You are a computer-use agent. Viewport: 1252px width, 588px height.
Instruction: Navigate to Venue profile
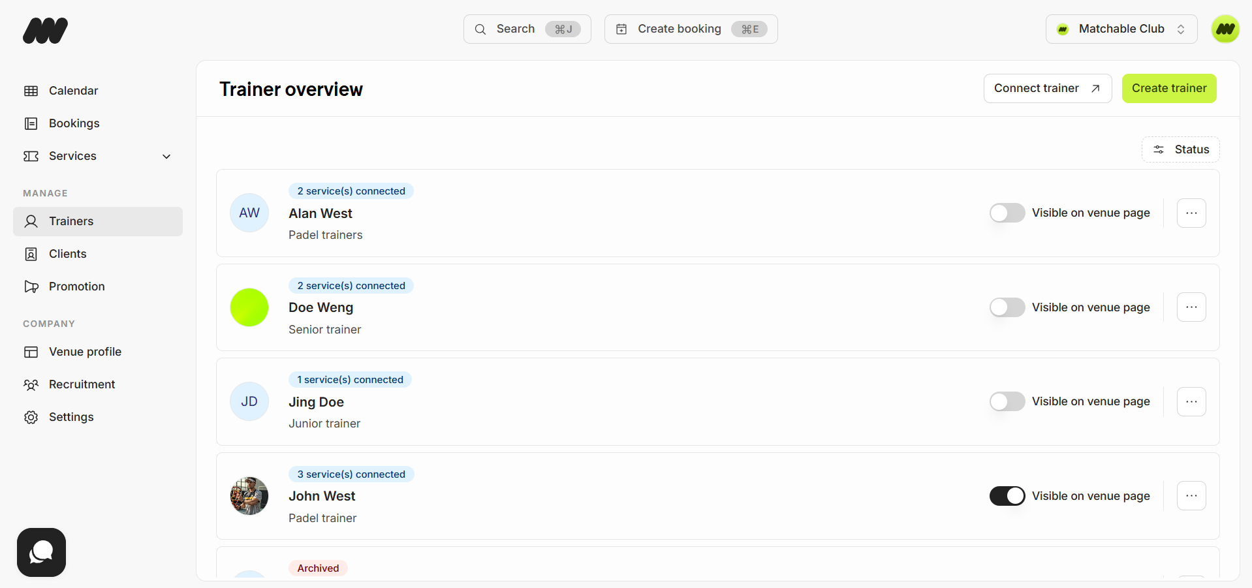[x=98, y=352]
